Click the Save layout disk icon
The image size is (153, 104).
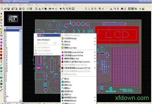[8, 9]
